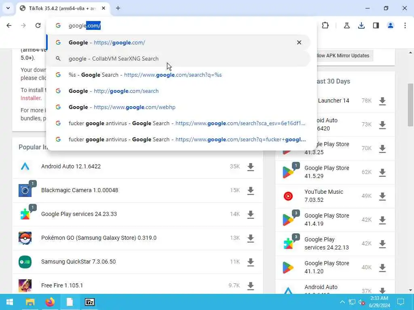Open Free Fire 1.105.1 link
The width and height of the screenshot is (414, 310).
(62, 285)
